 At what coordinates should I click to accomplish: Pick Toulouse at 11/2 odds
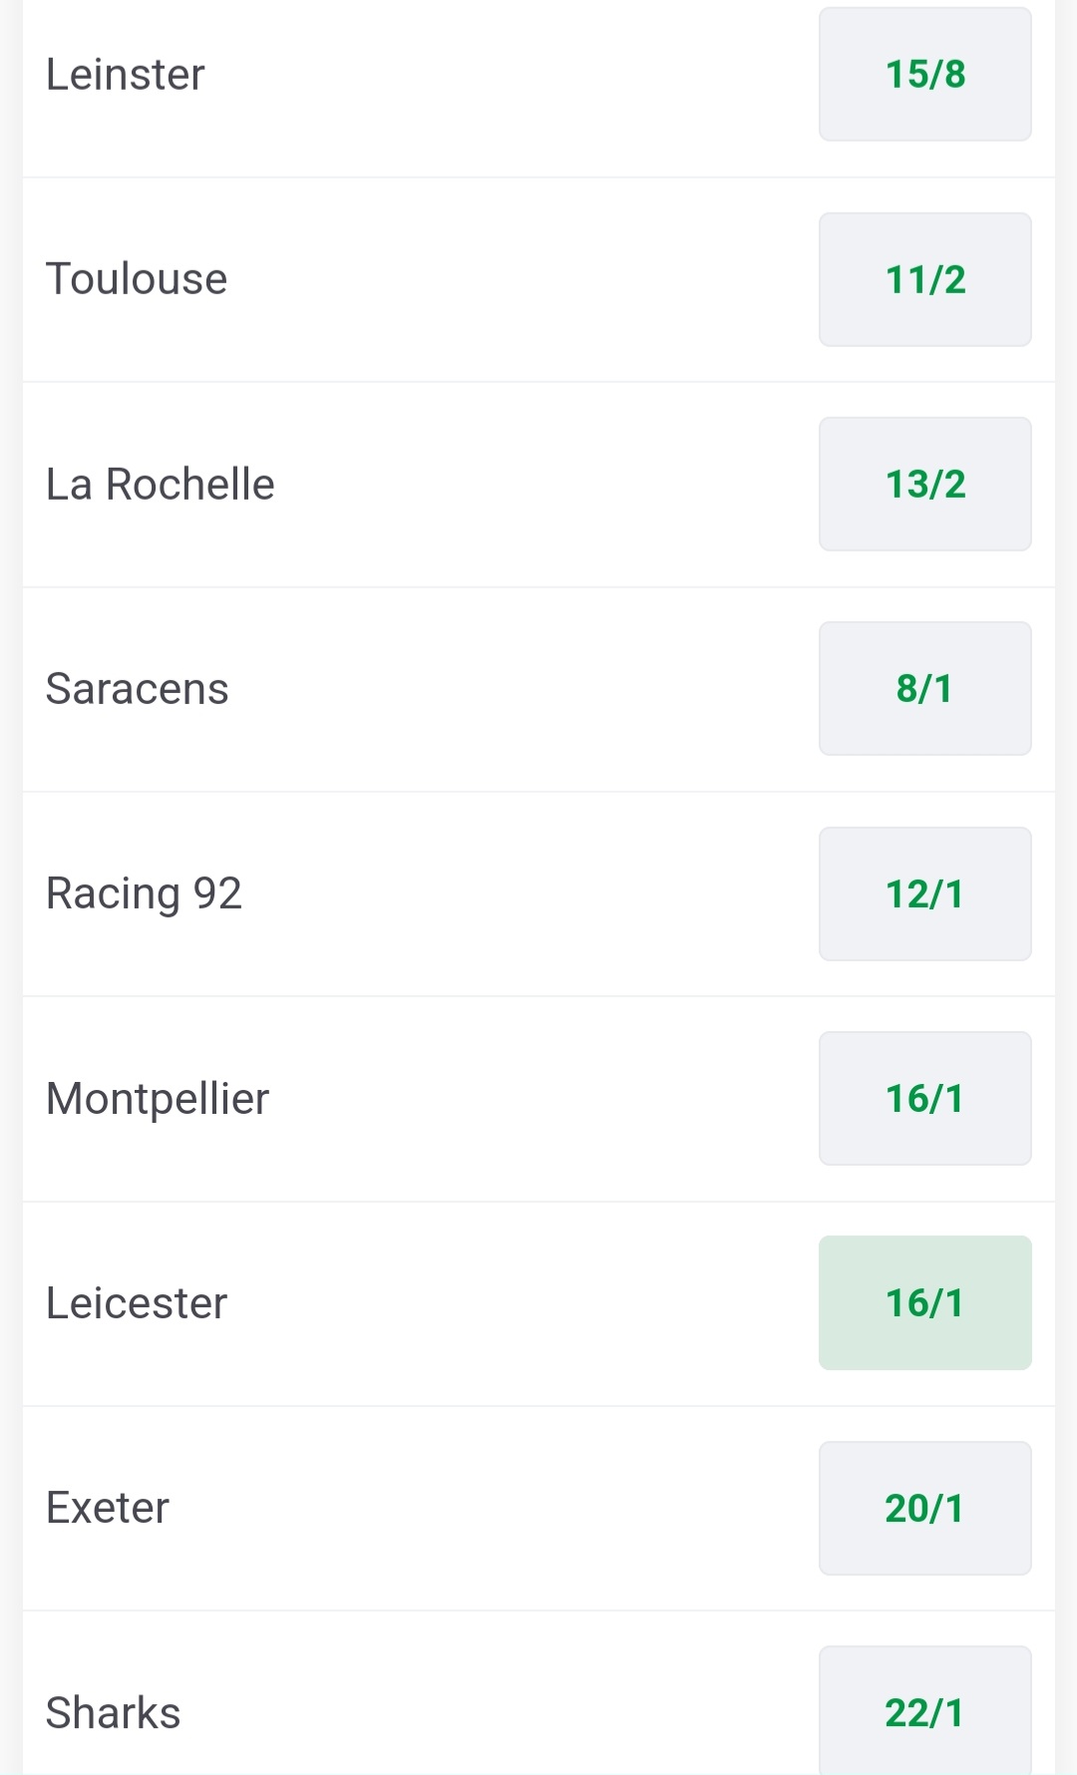pos(924,279)
